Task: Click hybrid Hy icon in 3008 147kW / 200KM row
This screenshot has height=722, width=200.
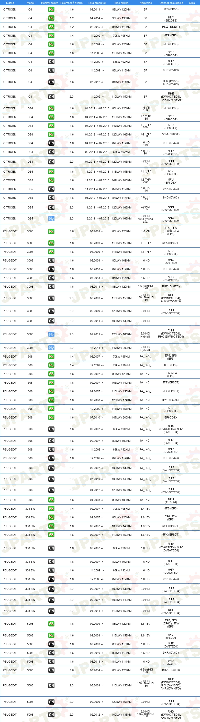Action: 51,348
